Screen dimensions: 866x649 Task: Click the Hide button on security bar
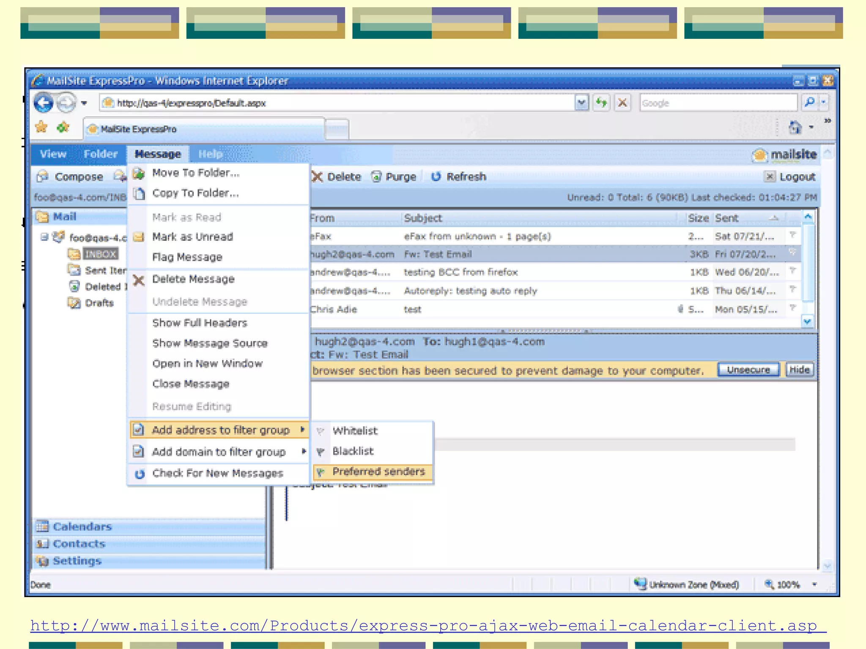[799, 370]
